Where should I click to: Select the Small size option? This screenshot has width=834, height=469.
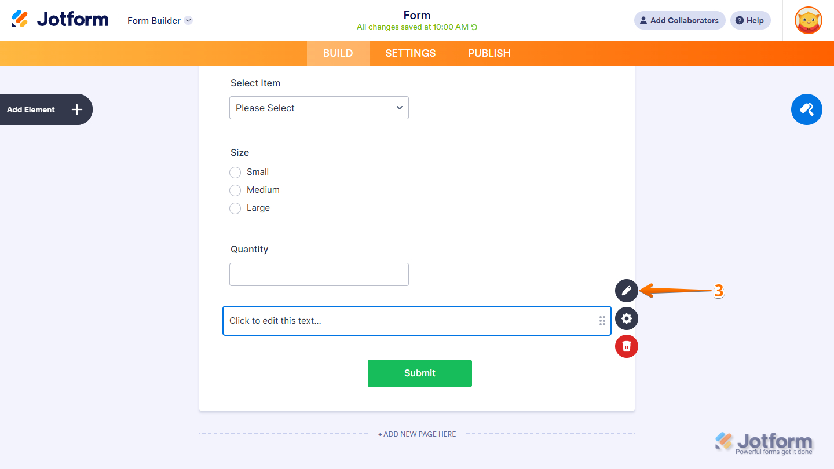click(x=235, y=172)
